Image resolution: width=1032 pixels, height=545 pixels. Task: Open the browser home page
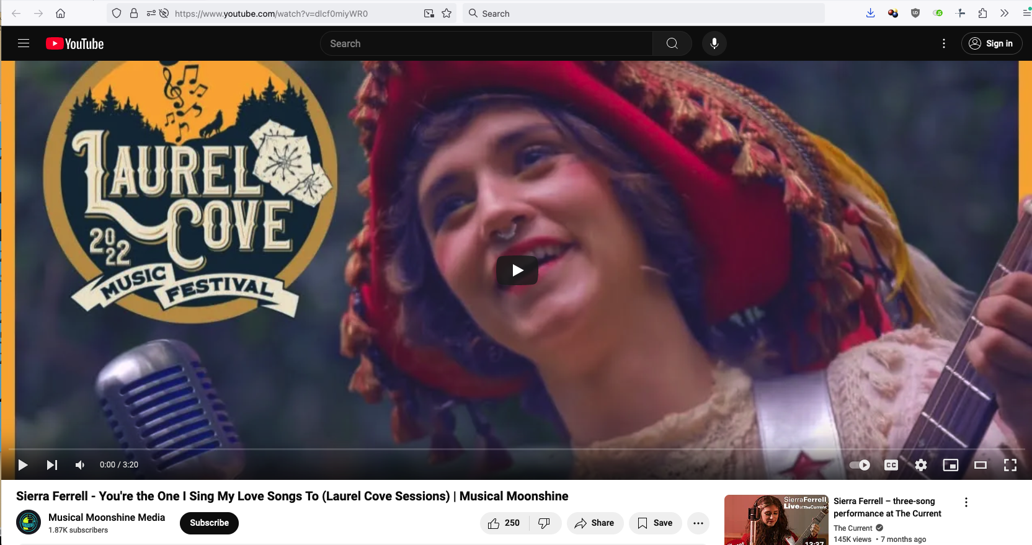(61, 13)
